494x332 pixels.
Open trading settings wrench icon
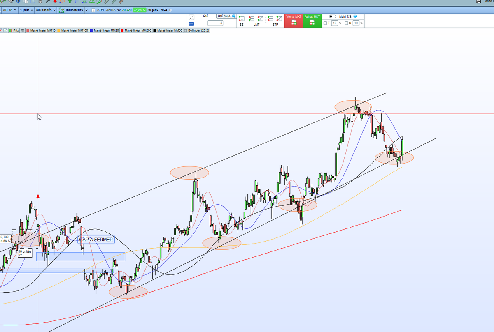coord(191,17)
